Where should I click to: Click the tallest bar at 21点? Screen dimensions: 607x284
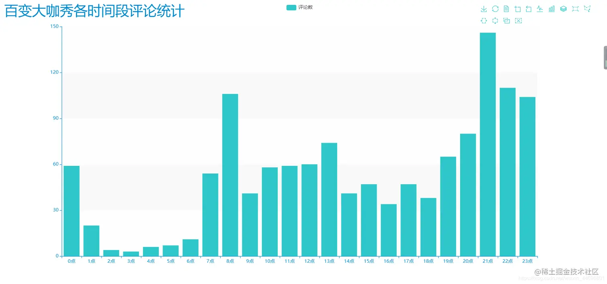coord(488,144)
